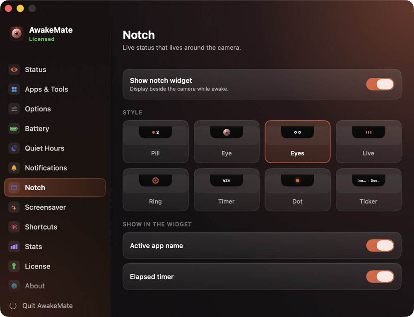Go to Apps & Tools section
414x317 pixels.
click(55, 89)
